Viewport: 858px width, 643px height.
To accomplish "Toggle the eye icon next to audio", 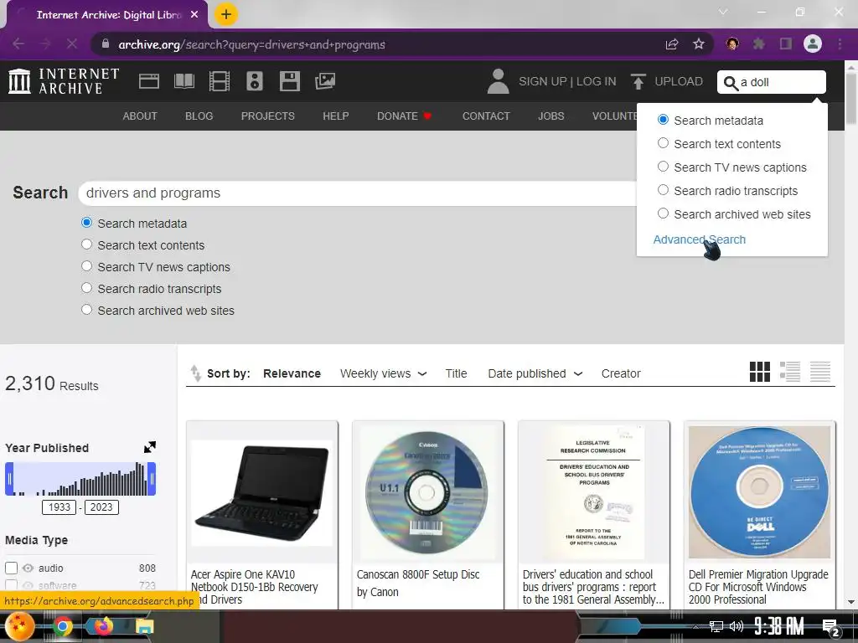I will (28, 568).
